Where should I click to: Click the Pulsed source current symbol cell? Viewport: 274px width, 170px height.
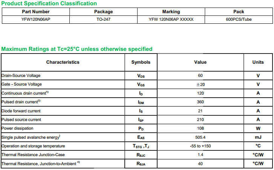pos(141,120)
